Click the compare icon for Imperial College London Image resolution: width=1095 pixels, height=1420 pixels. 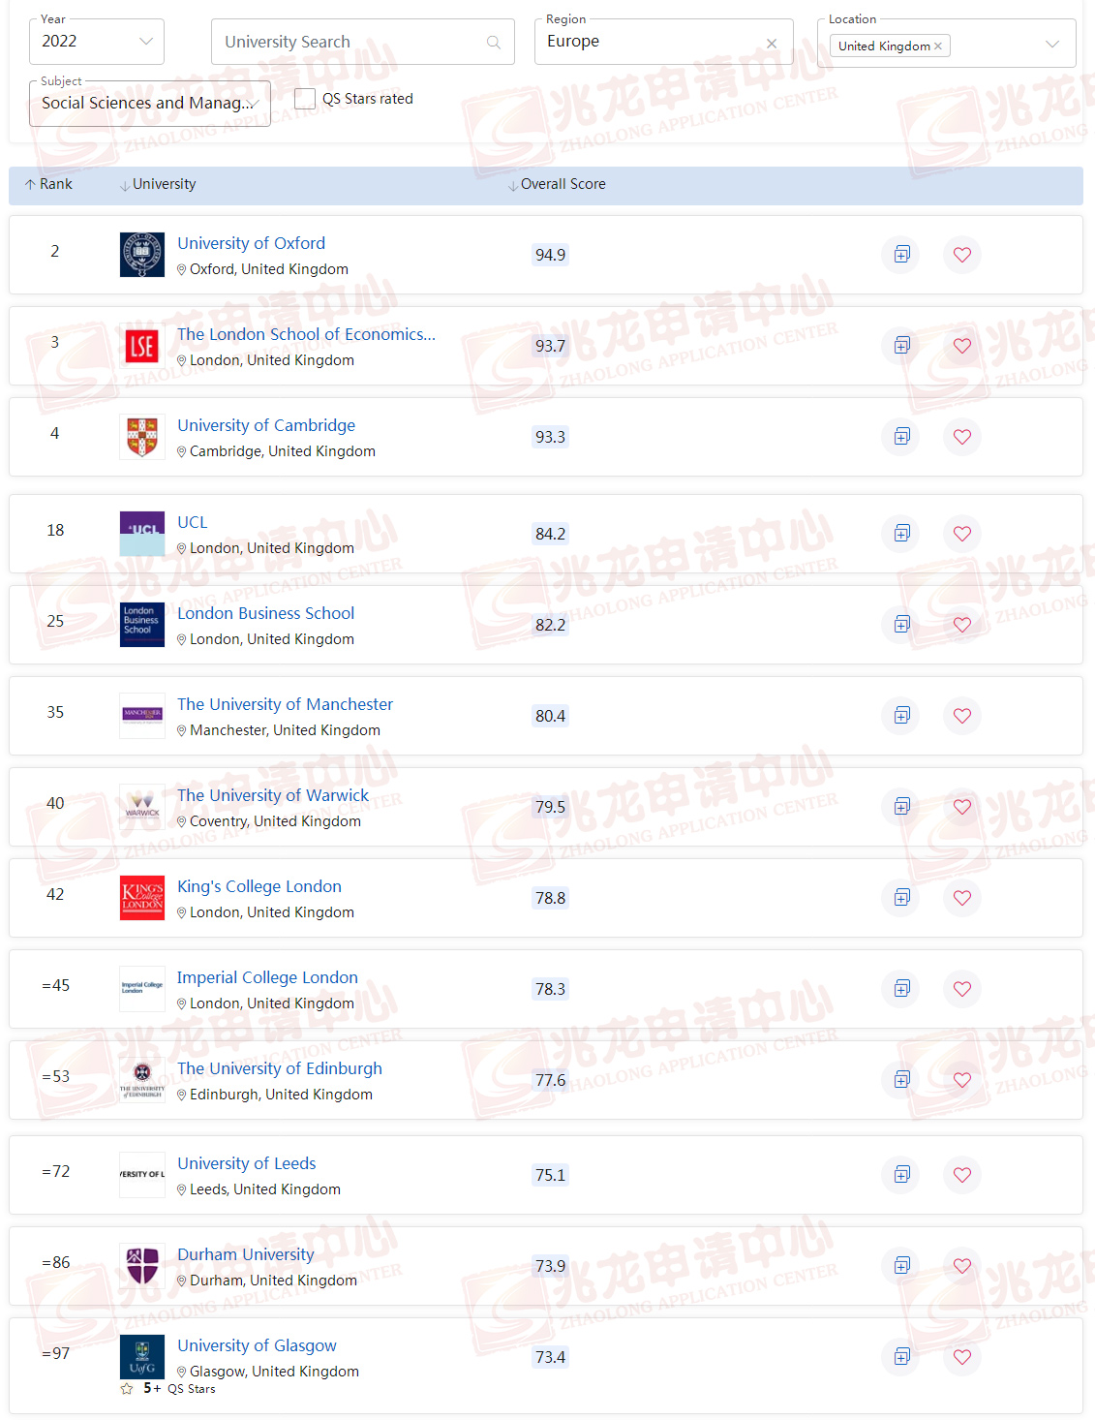(900, 989)
